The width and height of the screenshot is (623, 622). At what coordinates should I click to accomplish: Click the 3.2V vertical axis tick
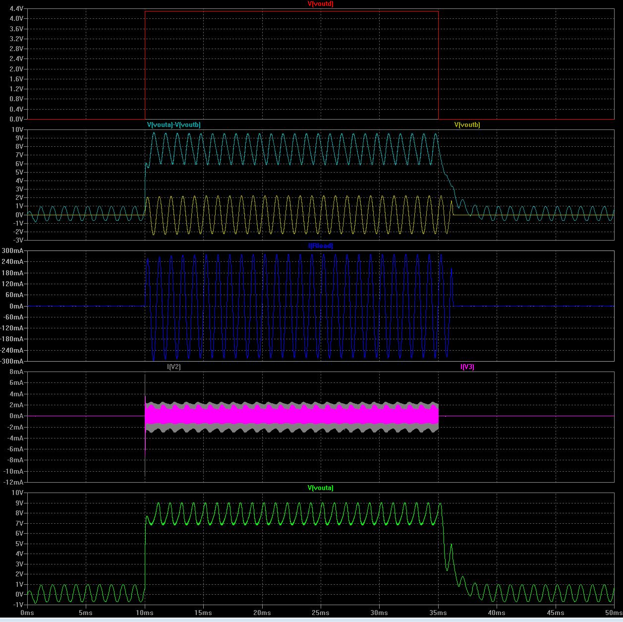pyautogui.click(x=16, y=39)
